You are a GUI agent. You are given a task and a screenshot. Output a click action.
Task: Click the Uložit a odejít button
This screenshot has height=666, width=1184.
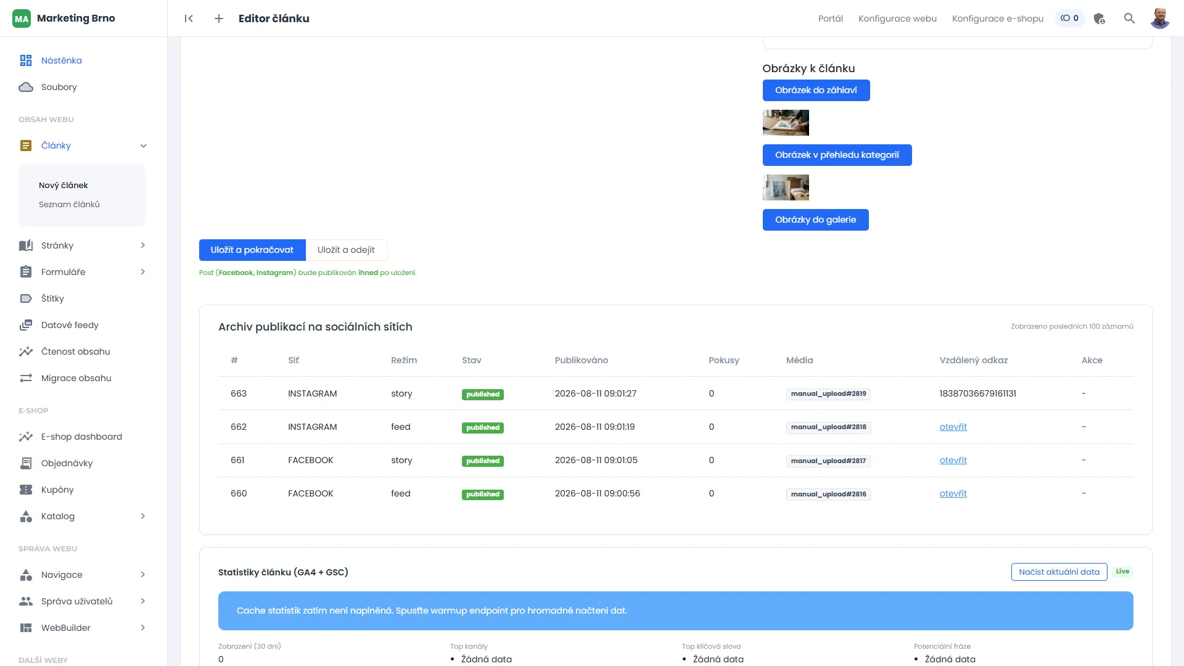tap(346, 250)
